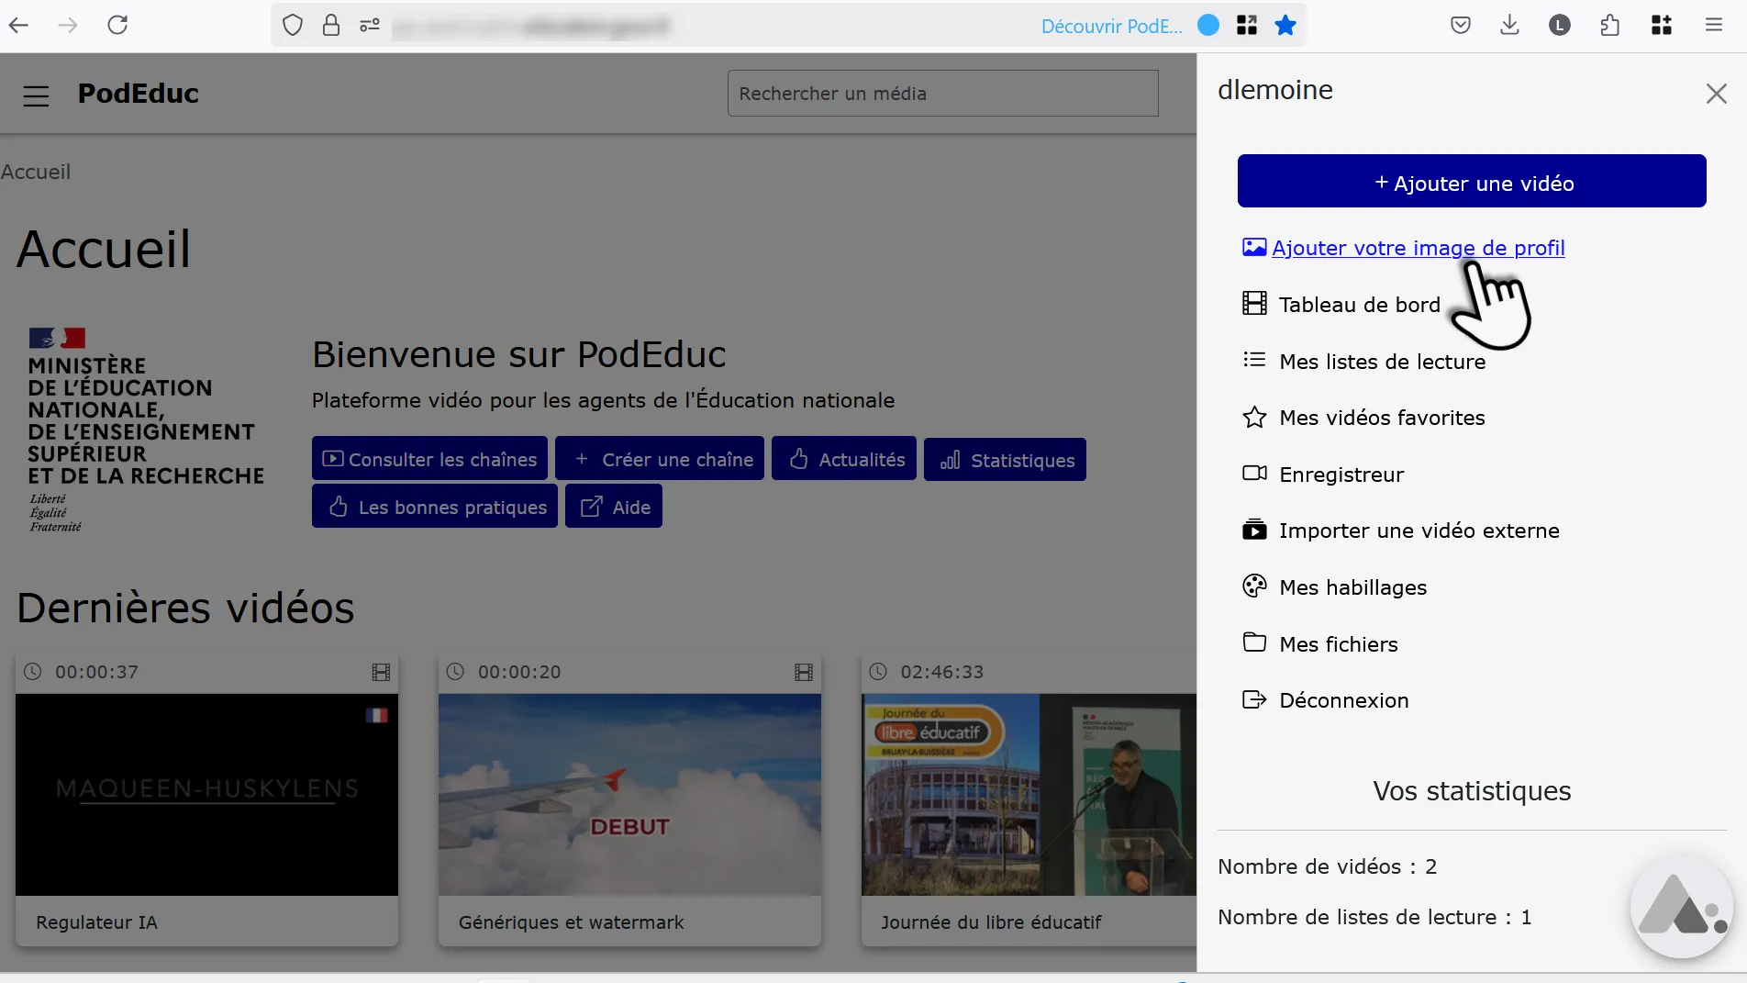Go forward with the browser forward arrow
The height and width of the screenshot is (983, 1747).
(68, 25)
